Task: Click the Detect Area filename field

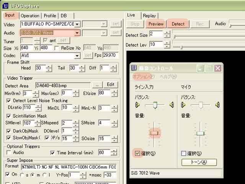Action: tap(63, 85)
